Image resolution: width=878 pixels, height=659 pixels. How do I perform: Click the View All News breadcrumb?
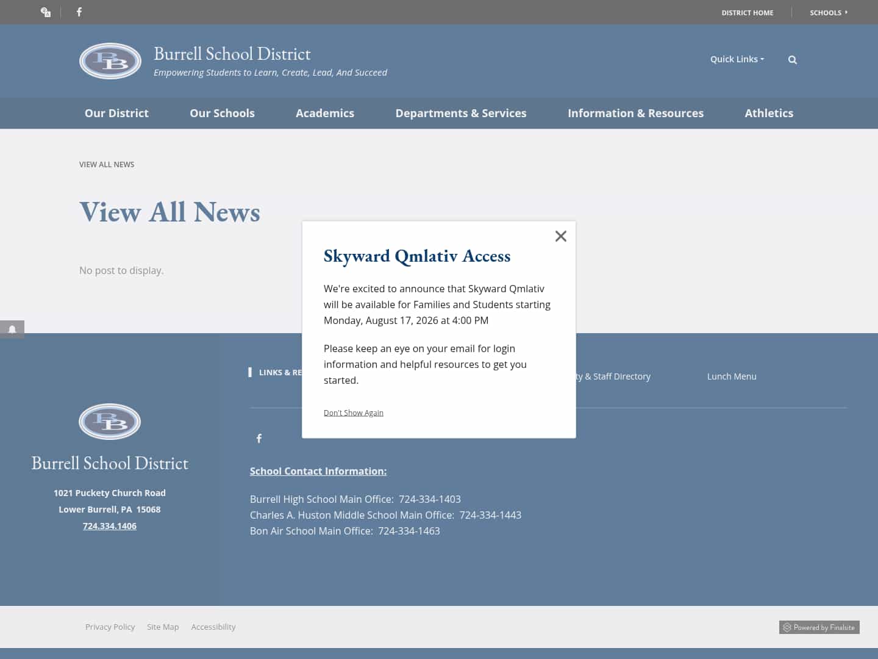coord(107,165)
